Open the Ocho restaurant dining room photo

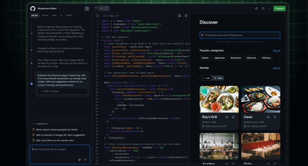(261, 146)
